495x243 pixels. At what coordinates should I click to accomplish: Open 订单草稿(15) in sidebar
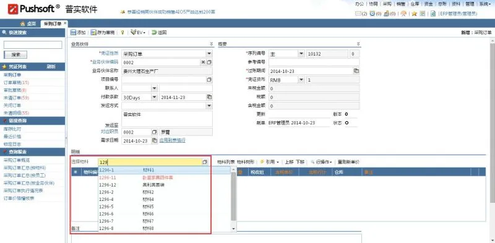tap(16, 83)
